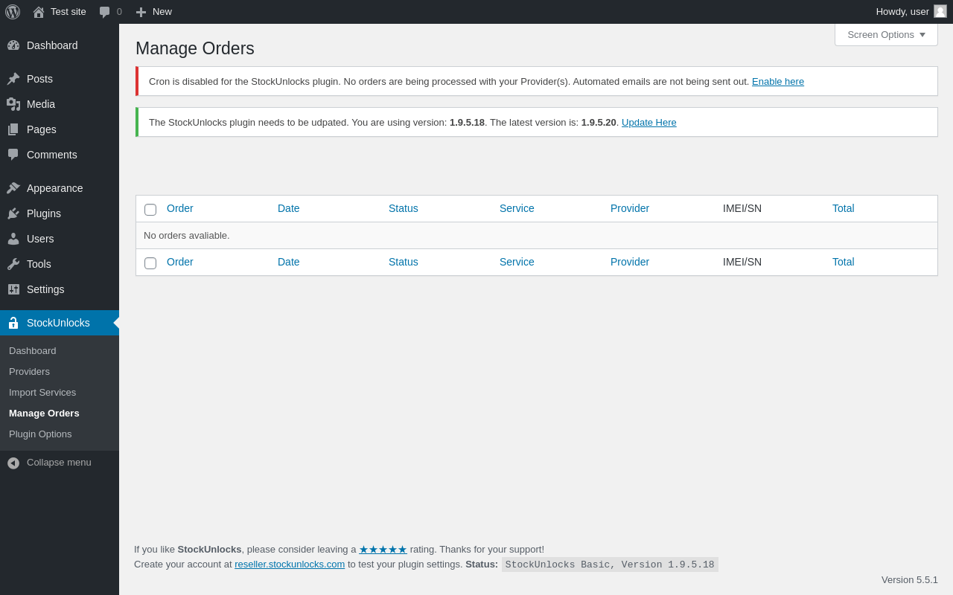The width and height of the screenshot is (953, 595).
Task: Click the Plugins plug icon
Action: (13, 213)
